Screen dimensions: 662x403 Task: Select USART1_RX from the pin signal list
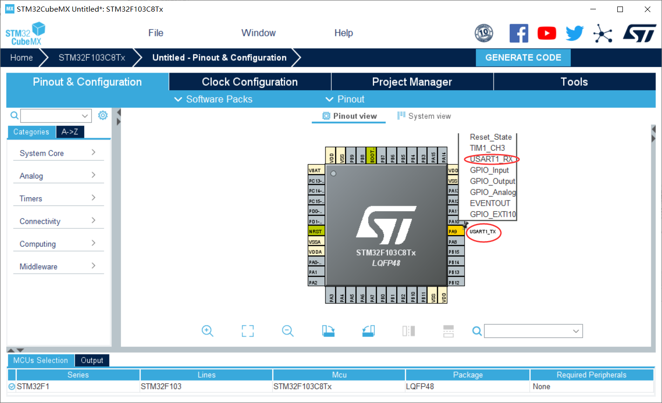pos(489,159)
